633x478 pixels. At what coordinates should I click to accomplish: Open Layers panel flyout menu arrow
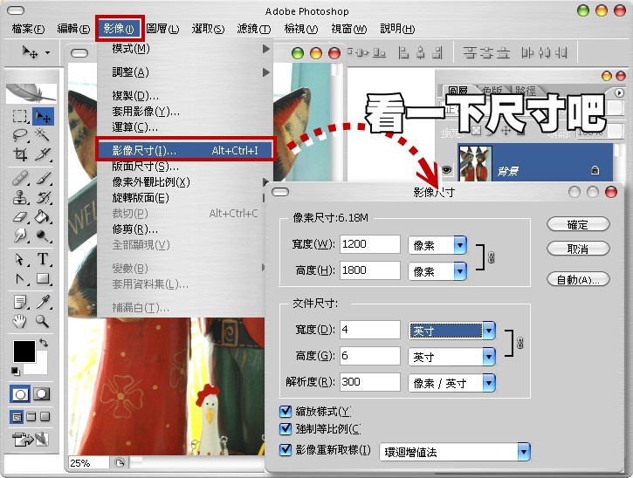click(619, 92)
